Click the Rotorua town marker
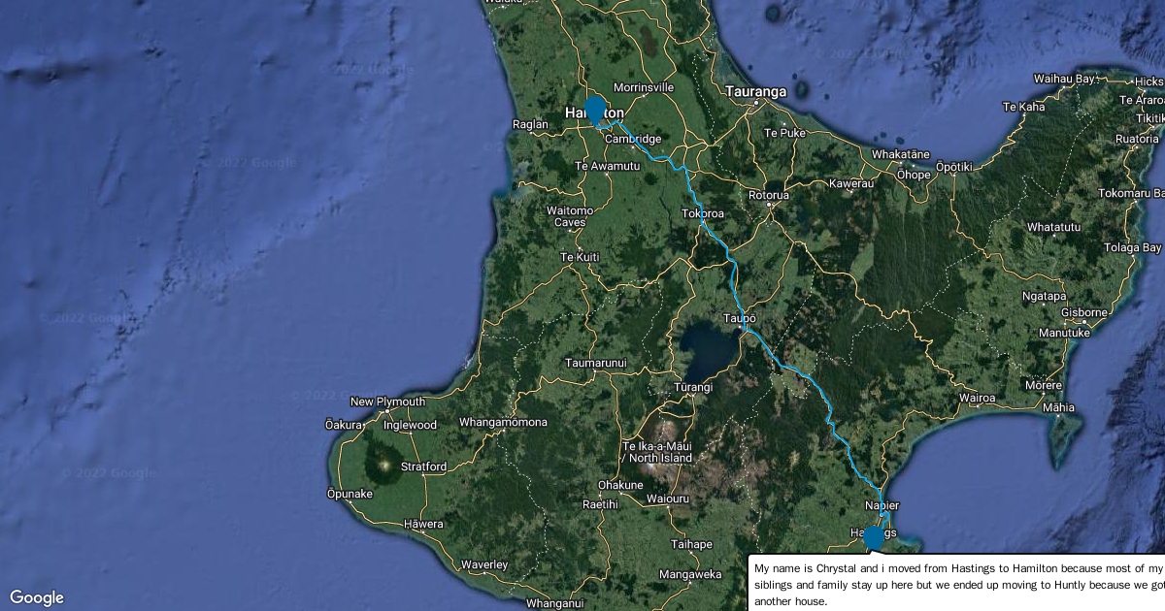The image size is (1165, 611). [769, 205]
